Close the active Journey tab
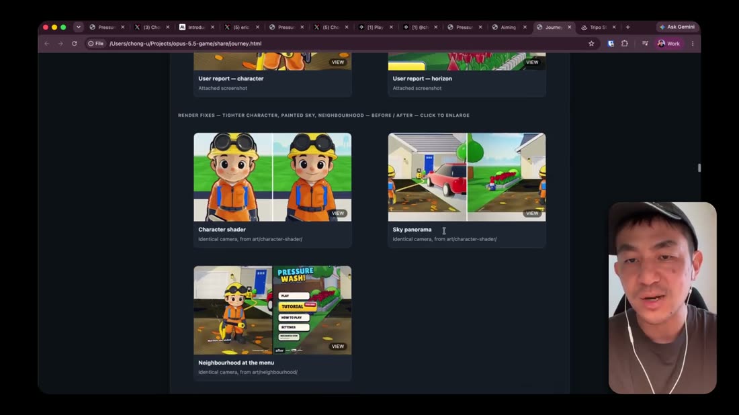This screenshot has height=415, width=739. [x=569, y=28]
